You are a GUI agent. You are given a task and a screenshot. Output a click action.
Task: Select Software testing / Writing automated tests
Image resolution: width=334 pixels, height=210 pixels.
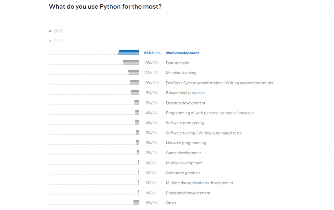click(x=204, y=133)
